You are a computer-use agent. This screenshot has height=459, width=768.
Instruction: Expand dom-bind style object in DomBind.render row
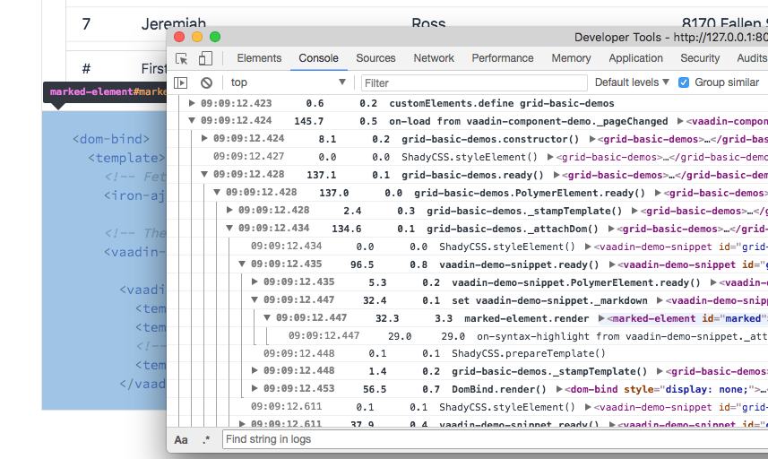click(x=559, y=389)
